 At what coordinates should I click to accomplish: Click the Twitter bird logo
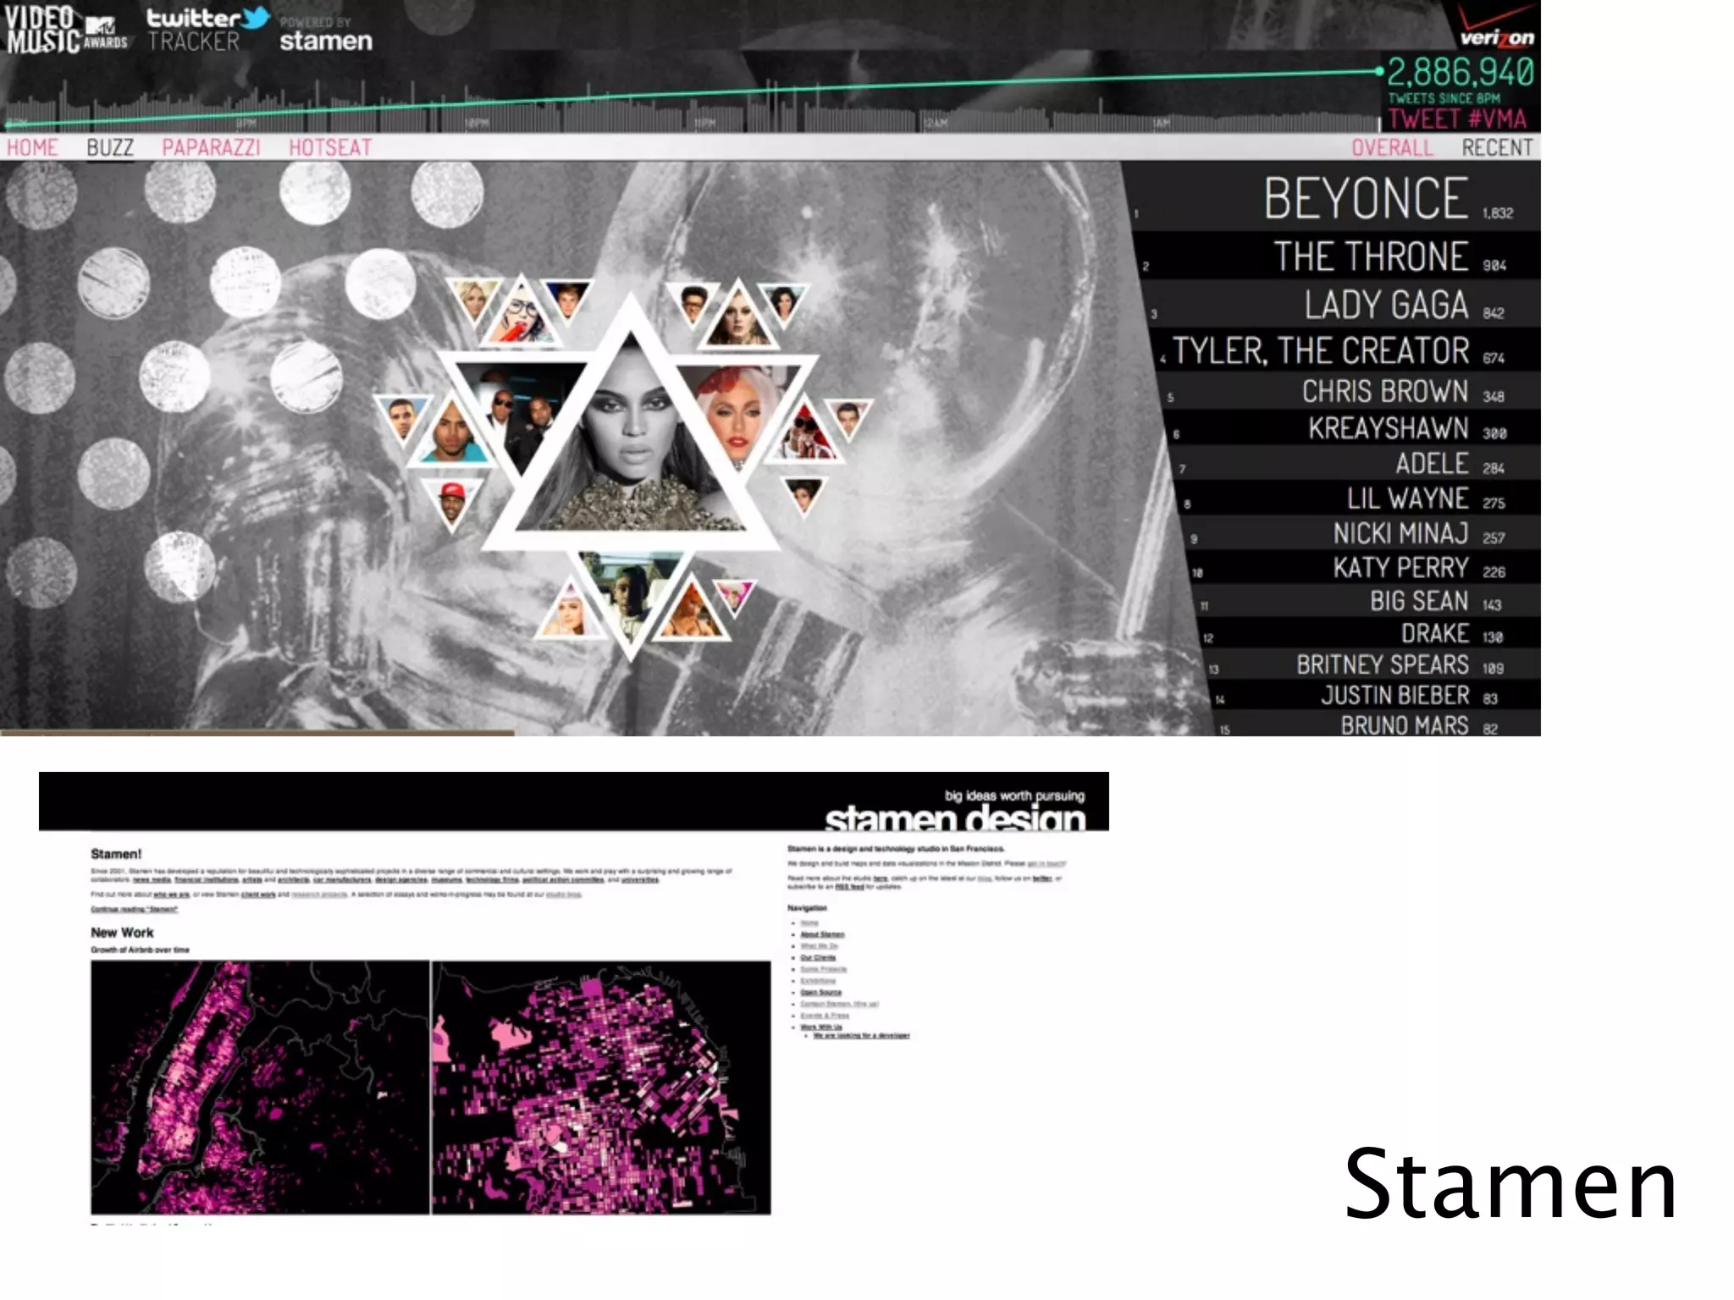[x=253, y=17]
